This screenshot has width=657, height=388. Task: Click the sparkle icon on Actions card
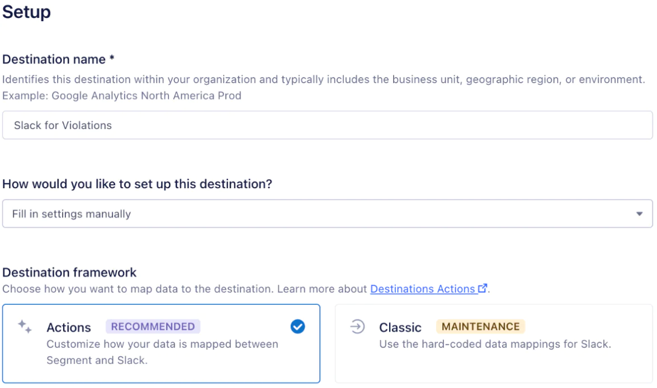tap(25, 327)
